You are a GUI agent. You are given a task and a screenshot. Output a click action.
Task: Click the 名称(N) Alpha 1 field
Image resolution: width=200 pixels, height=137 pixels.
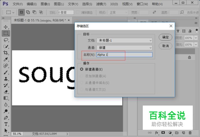point(125,55)
